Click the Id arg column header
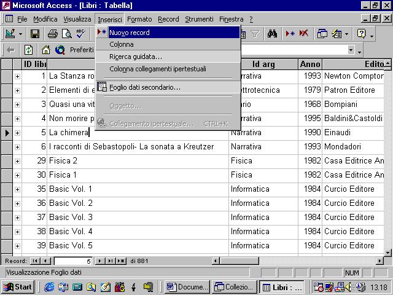393x295 pixels. (x=263, y=64)
